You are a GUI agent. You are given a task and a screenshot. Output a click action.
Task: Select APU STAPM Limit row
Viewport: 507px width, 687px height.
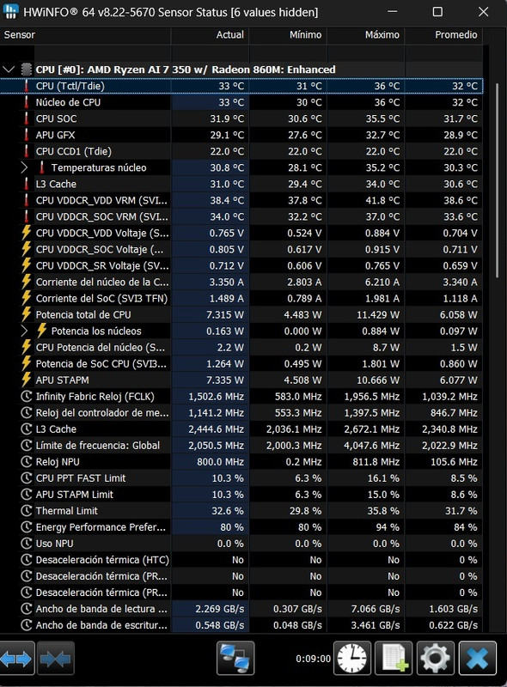pos(241,495)
